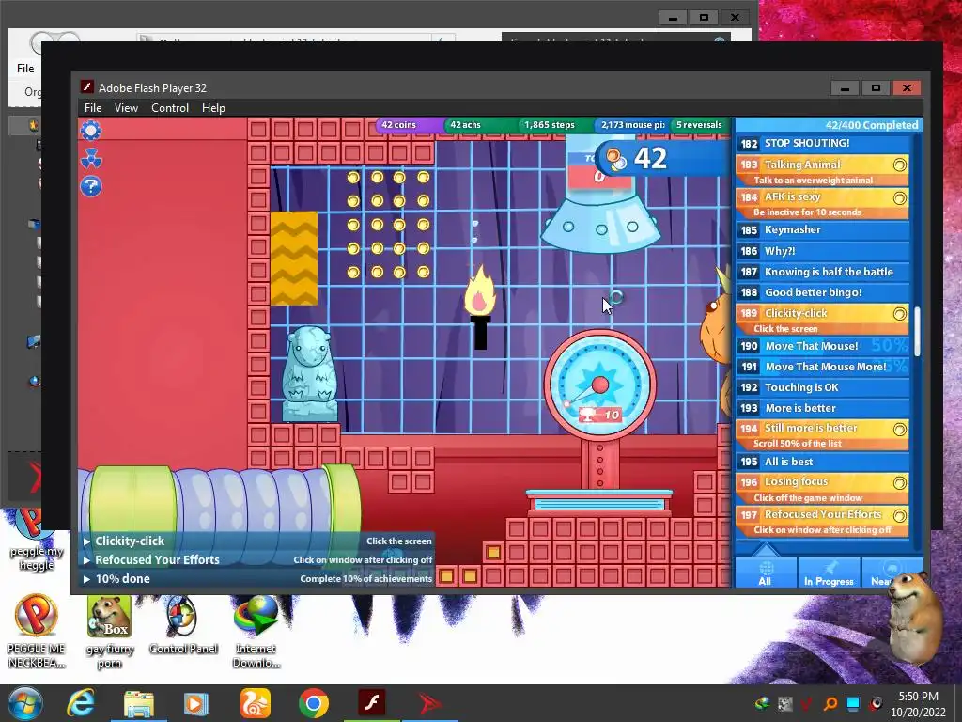Image resolution: width=962 pixels, height=722 pixels.
Task: Toggle circle on Still more is better
Action: click(x=899, y=429)
